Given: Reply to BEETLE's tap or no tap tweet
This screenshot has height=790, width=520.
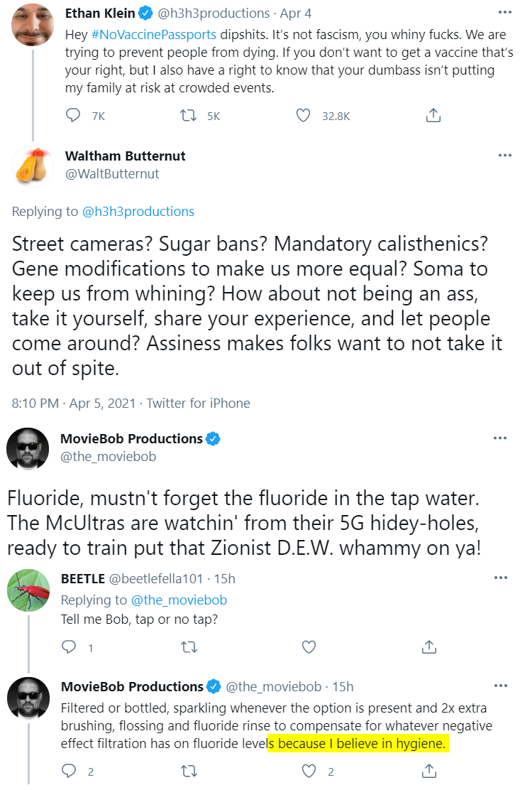Looking at the screenshot, I should pos(69,647).
